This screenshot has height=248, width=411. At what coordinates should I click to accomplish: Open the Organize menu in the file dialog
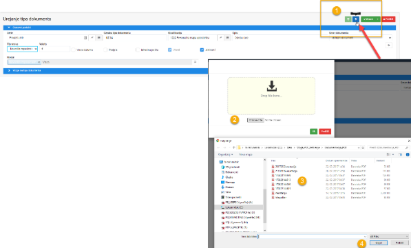tap(225, 155)
